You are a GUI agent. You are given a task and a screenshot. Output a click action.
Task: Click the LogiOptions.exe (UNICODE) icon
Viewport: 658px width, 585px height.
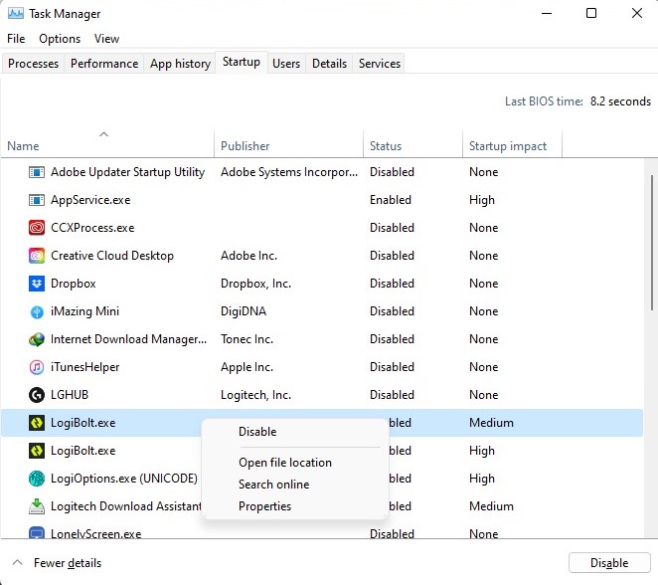[37, 479]
